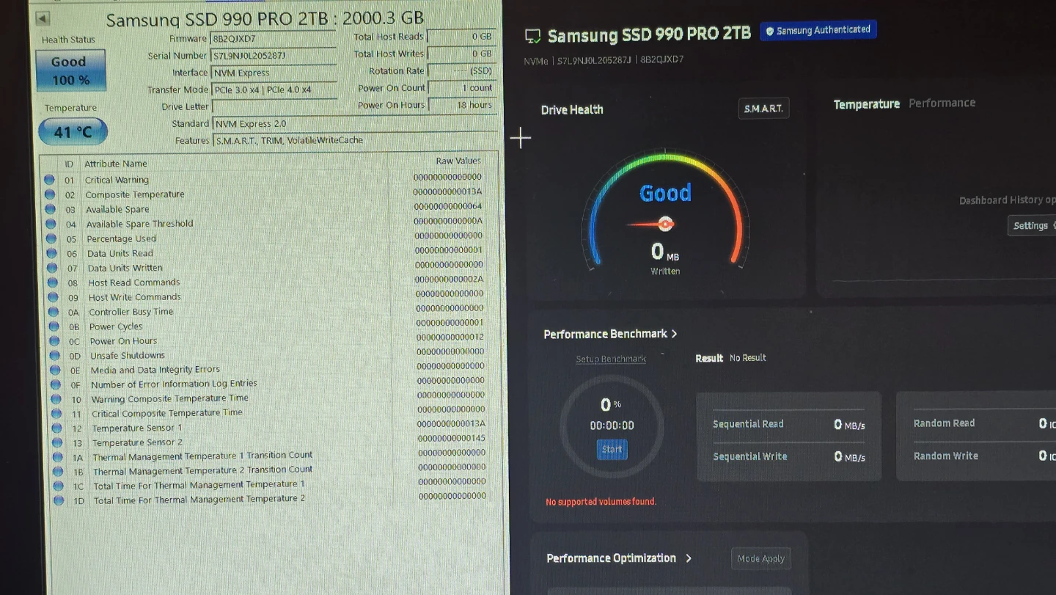Click status dot for Percentage Used
The width and height of the screenshot is (1056, 595).
click(x=51, y=238)
